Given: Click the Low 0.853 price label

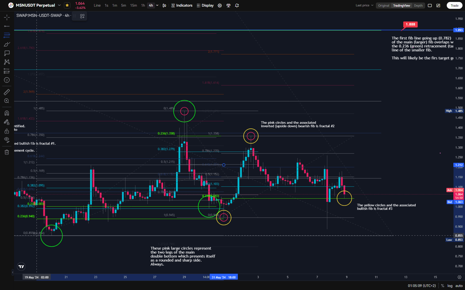Looking at the screenshot, I should point(454,240).
